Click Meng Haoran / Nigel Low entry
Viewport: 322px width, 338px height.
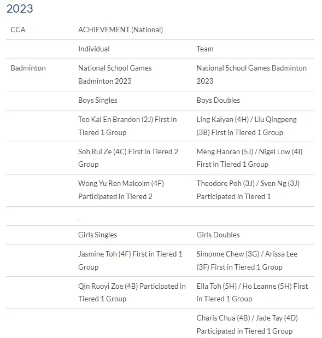pos(249,158)
